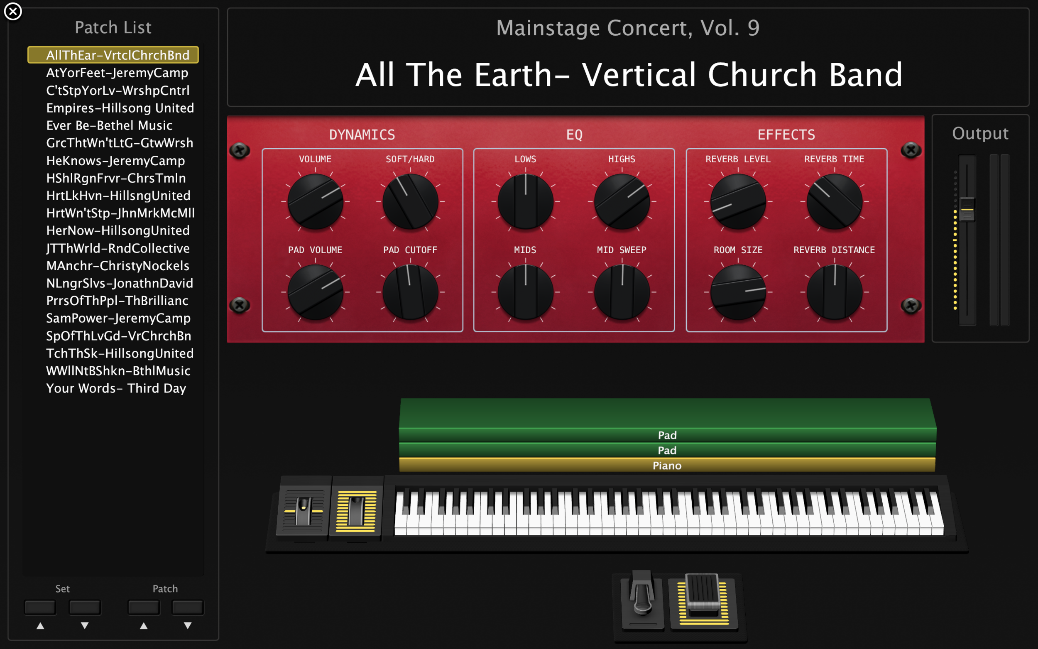Select patch GrcThtWn'tLtG-GtwWrsh
This screenshot has width=1038, height=649.
tap(113, 143)
